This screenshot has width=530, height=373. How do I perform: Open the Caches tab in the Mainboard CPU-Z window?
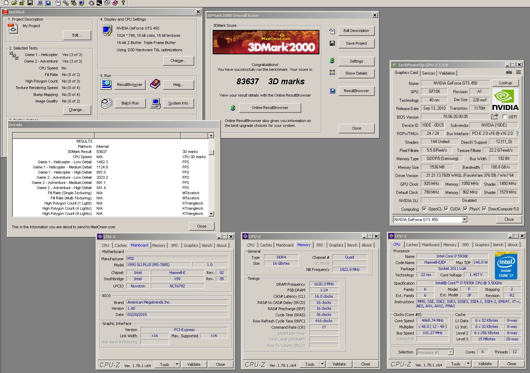[120, 245]
